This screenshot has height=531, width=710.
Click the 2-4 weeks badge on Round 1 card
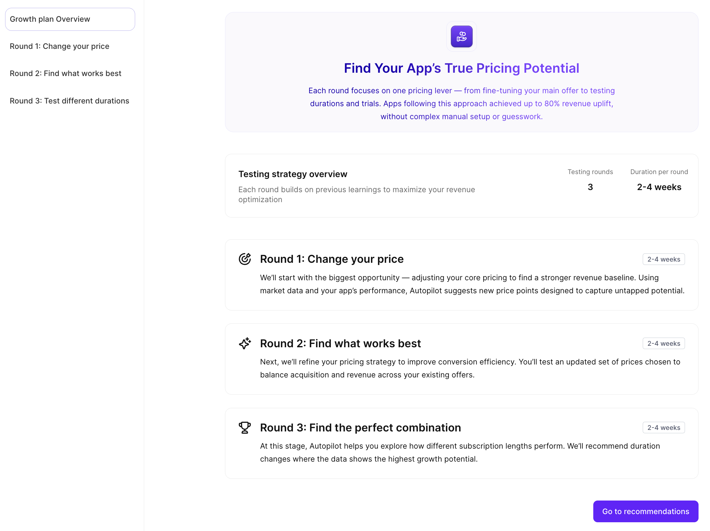[x=664, y=259]
